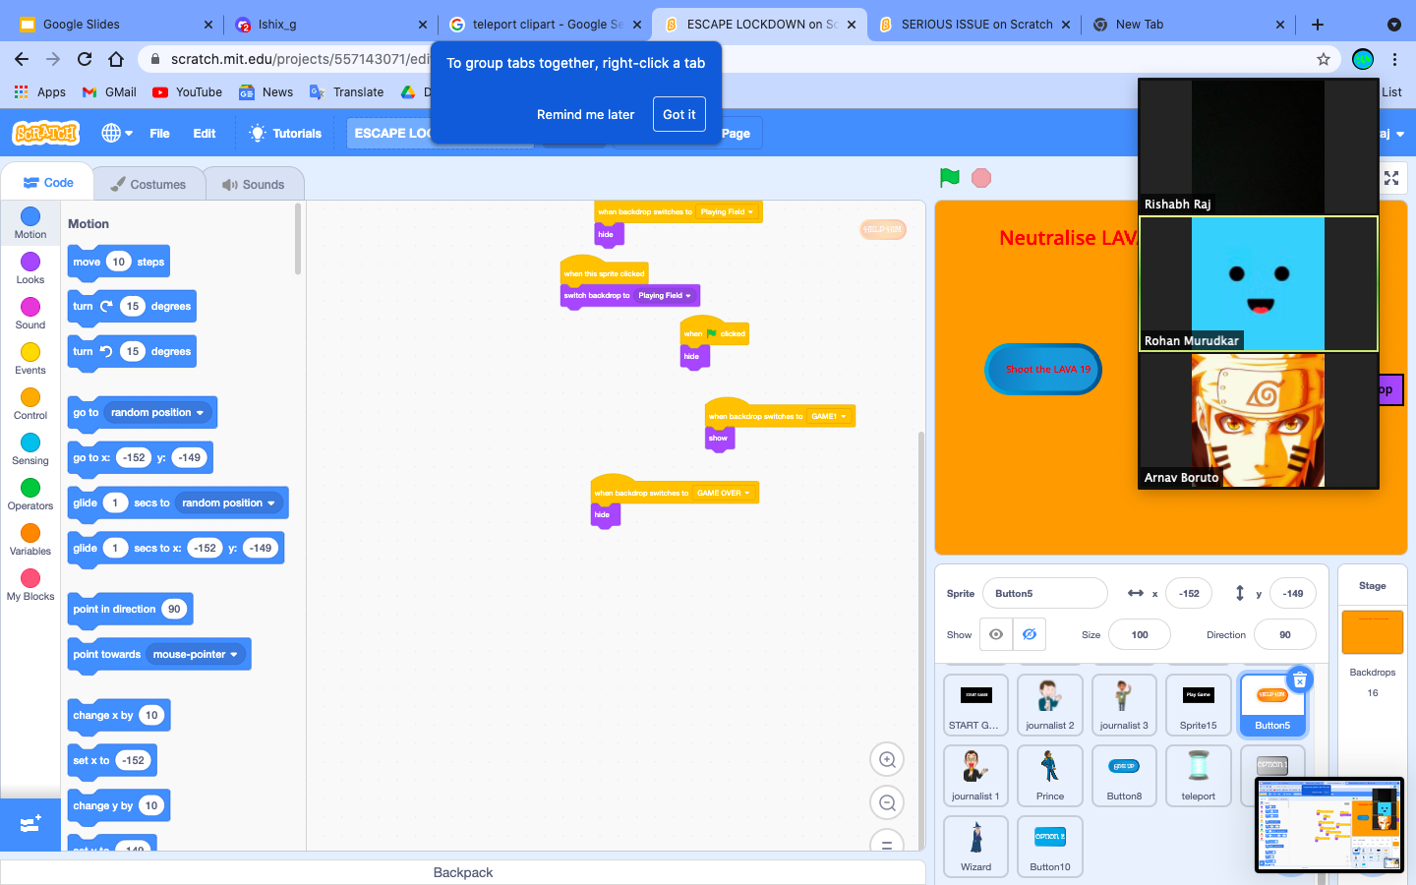The width and height of the screenshot is (1416, 885).
Task: Switch to the Sounds tab
Action: click(x=254, y=184)
